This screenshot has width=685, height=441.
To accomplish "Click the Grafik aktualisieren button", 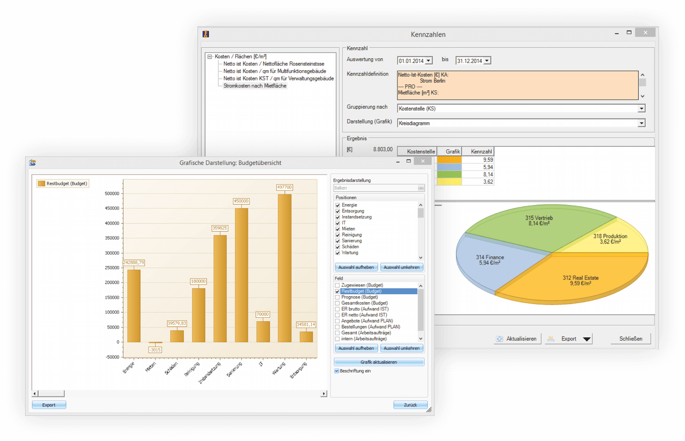I will point(379,362).
